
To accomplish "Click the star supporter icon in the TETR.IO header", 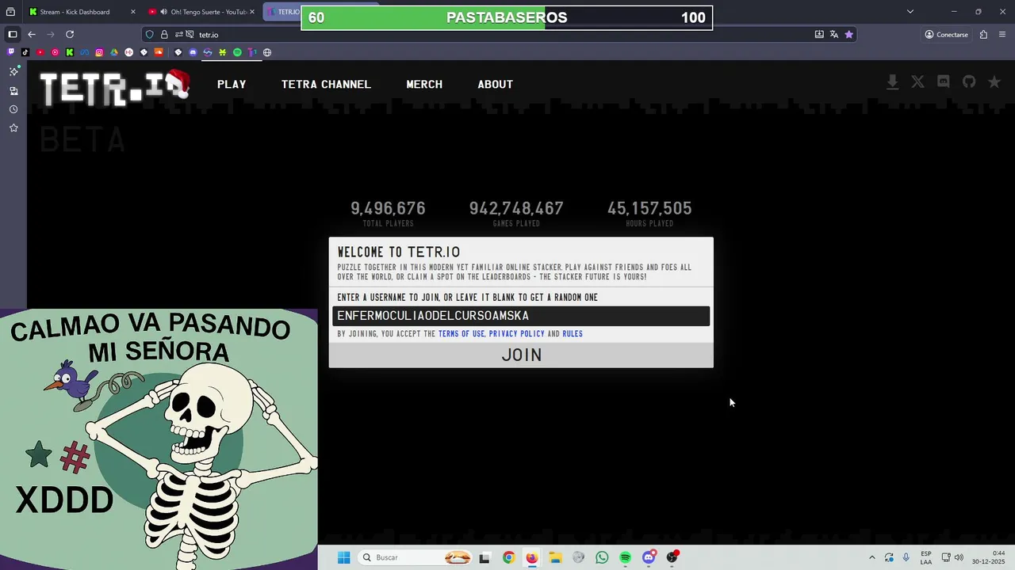I will tap(994, 82).
